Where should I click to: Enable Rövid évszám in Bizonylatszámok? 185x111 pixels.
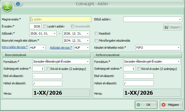coord(48,69)
